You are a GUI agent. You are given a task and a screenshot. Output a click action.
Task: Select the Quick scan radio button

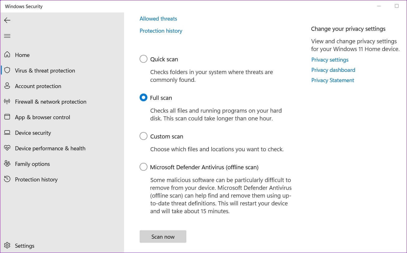point(143,59)
